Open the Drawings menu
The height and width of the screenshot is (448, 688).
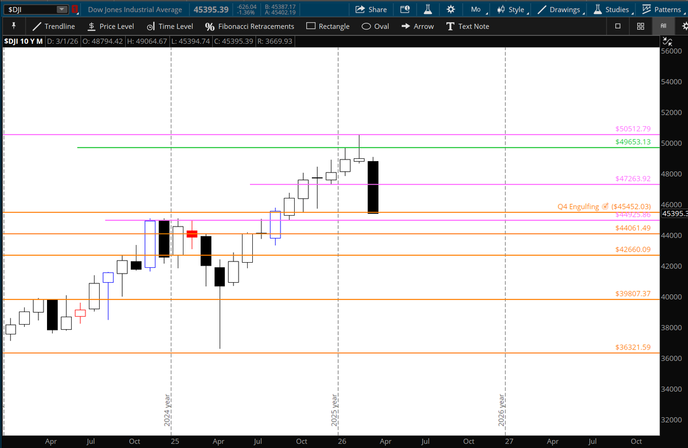pos(560,10)
